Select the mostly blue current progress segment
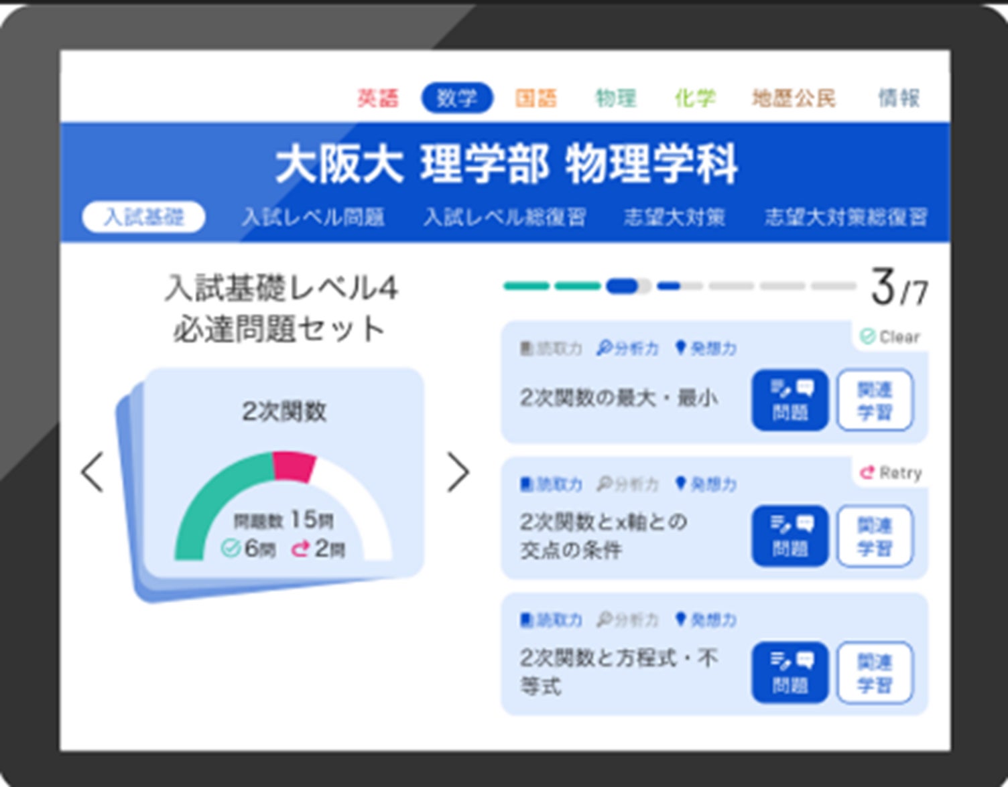The image size is (1008, 787). click(628, 286)
